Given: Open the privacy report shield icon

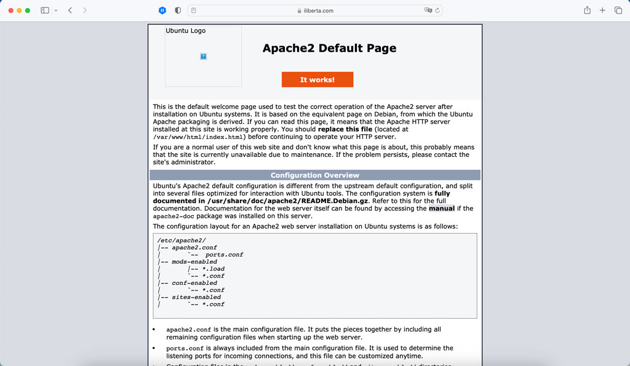Looking at the screenshot, I should click(178, 10).
